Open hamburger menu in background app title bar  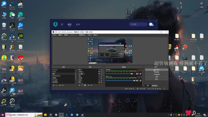[150, 21]
